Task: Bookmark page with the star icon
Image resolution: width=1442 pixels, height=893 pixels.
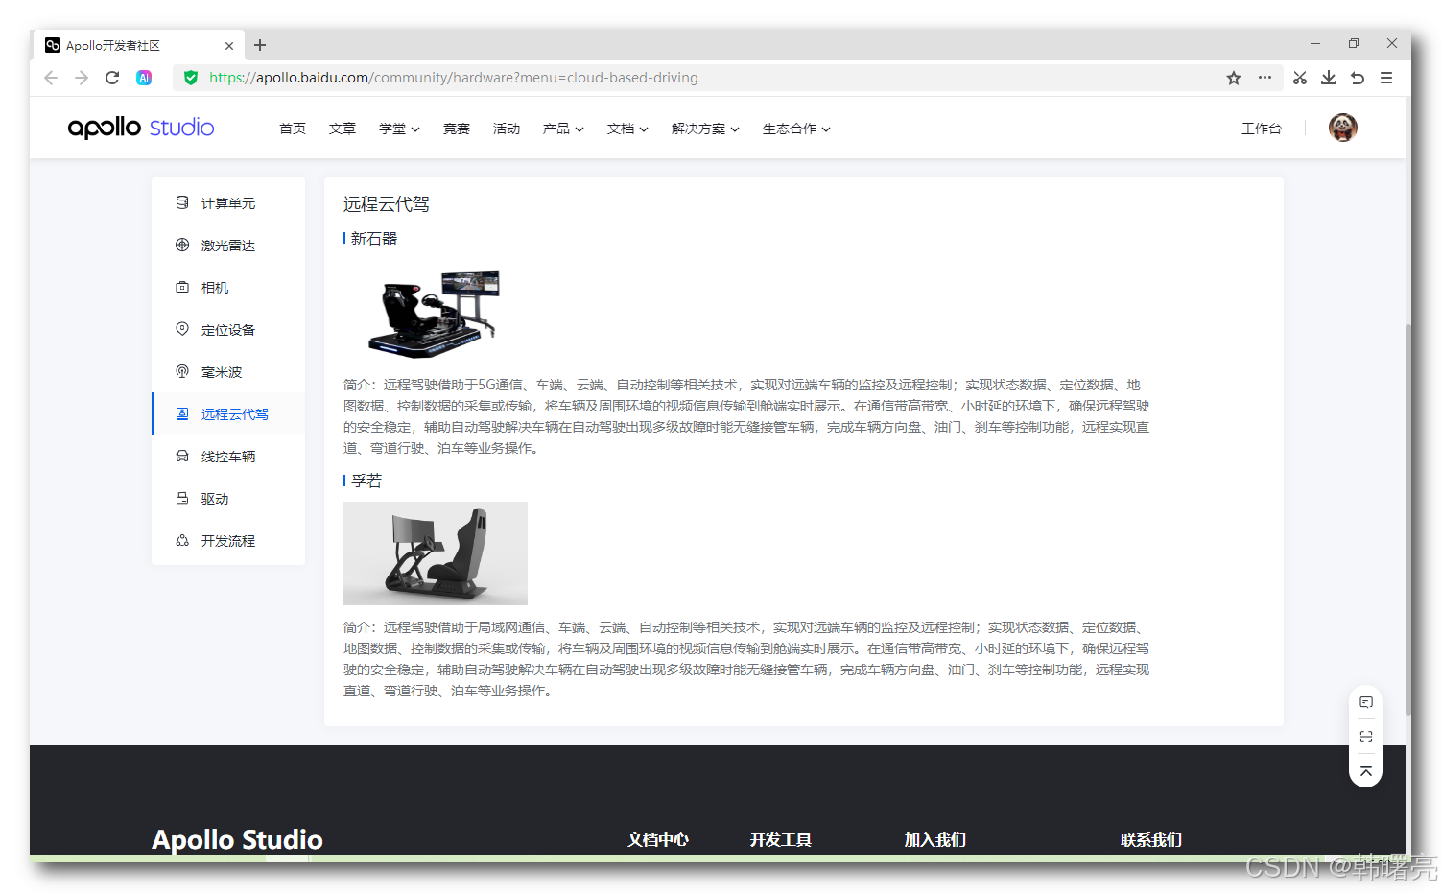Action: 1234,78
